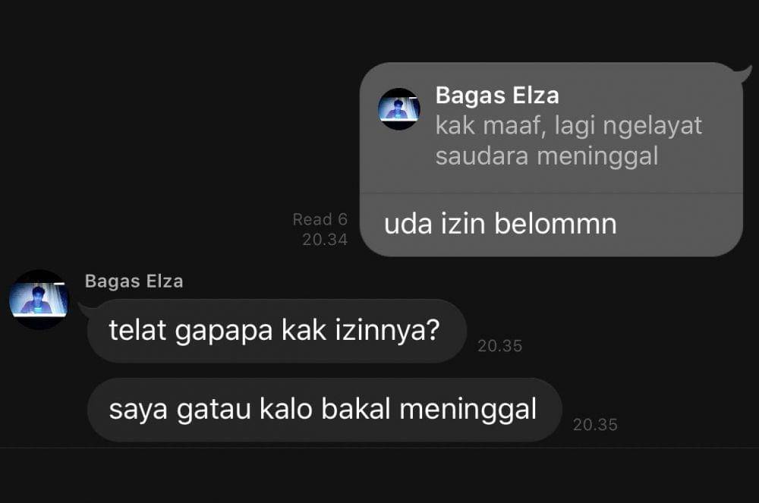Tap "saya gatau kalo bakal meninggal" bubble

point(324,410)
